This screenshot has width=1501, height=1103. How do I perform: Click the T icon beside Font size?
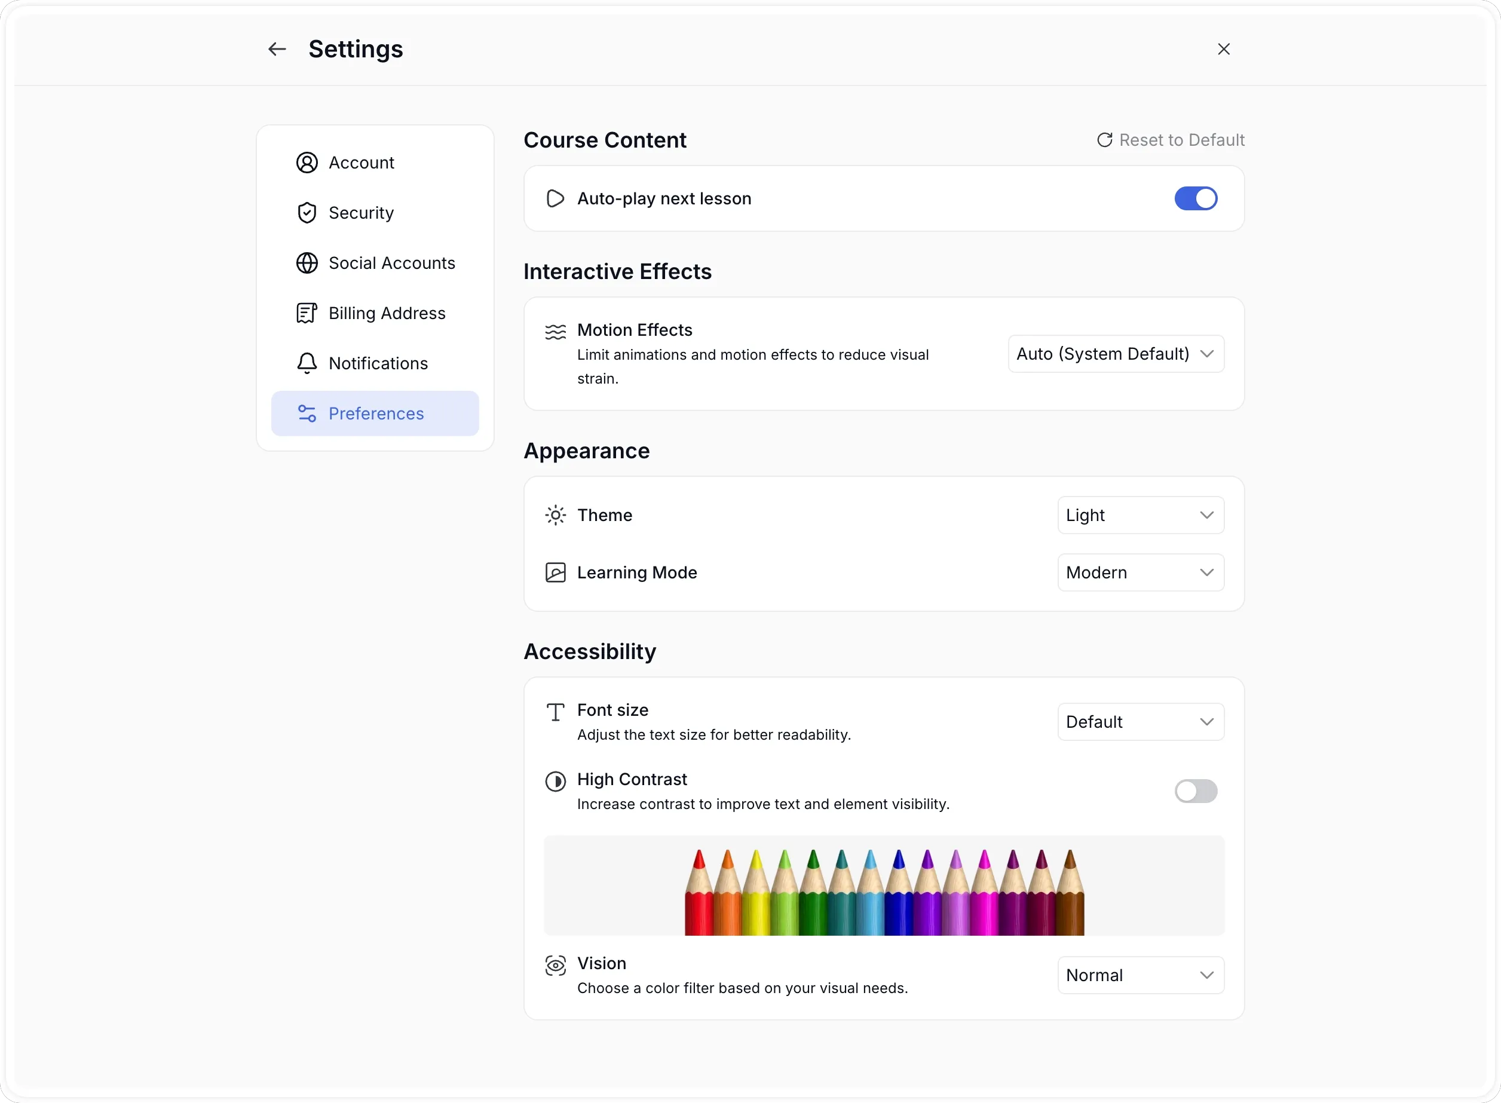point(555,712)
